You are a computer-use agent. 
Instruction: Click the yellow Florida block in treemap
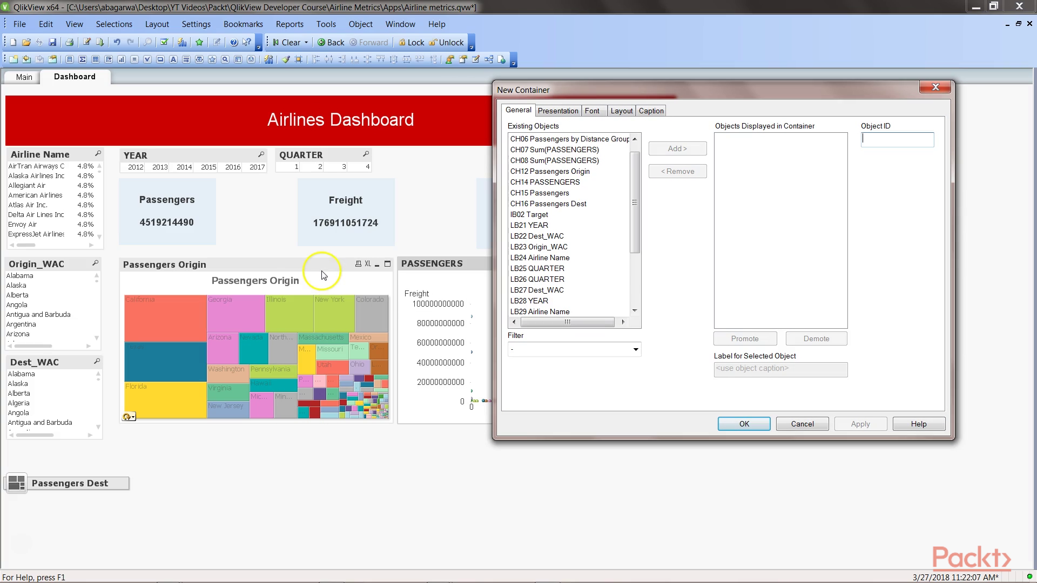pyautogui.click(x=165, y=400)
